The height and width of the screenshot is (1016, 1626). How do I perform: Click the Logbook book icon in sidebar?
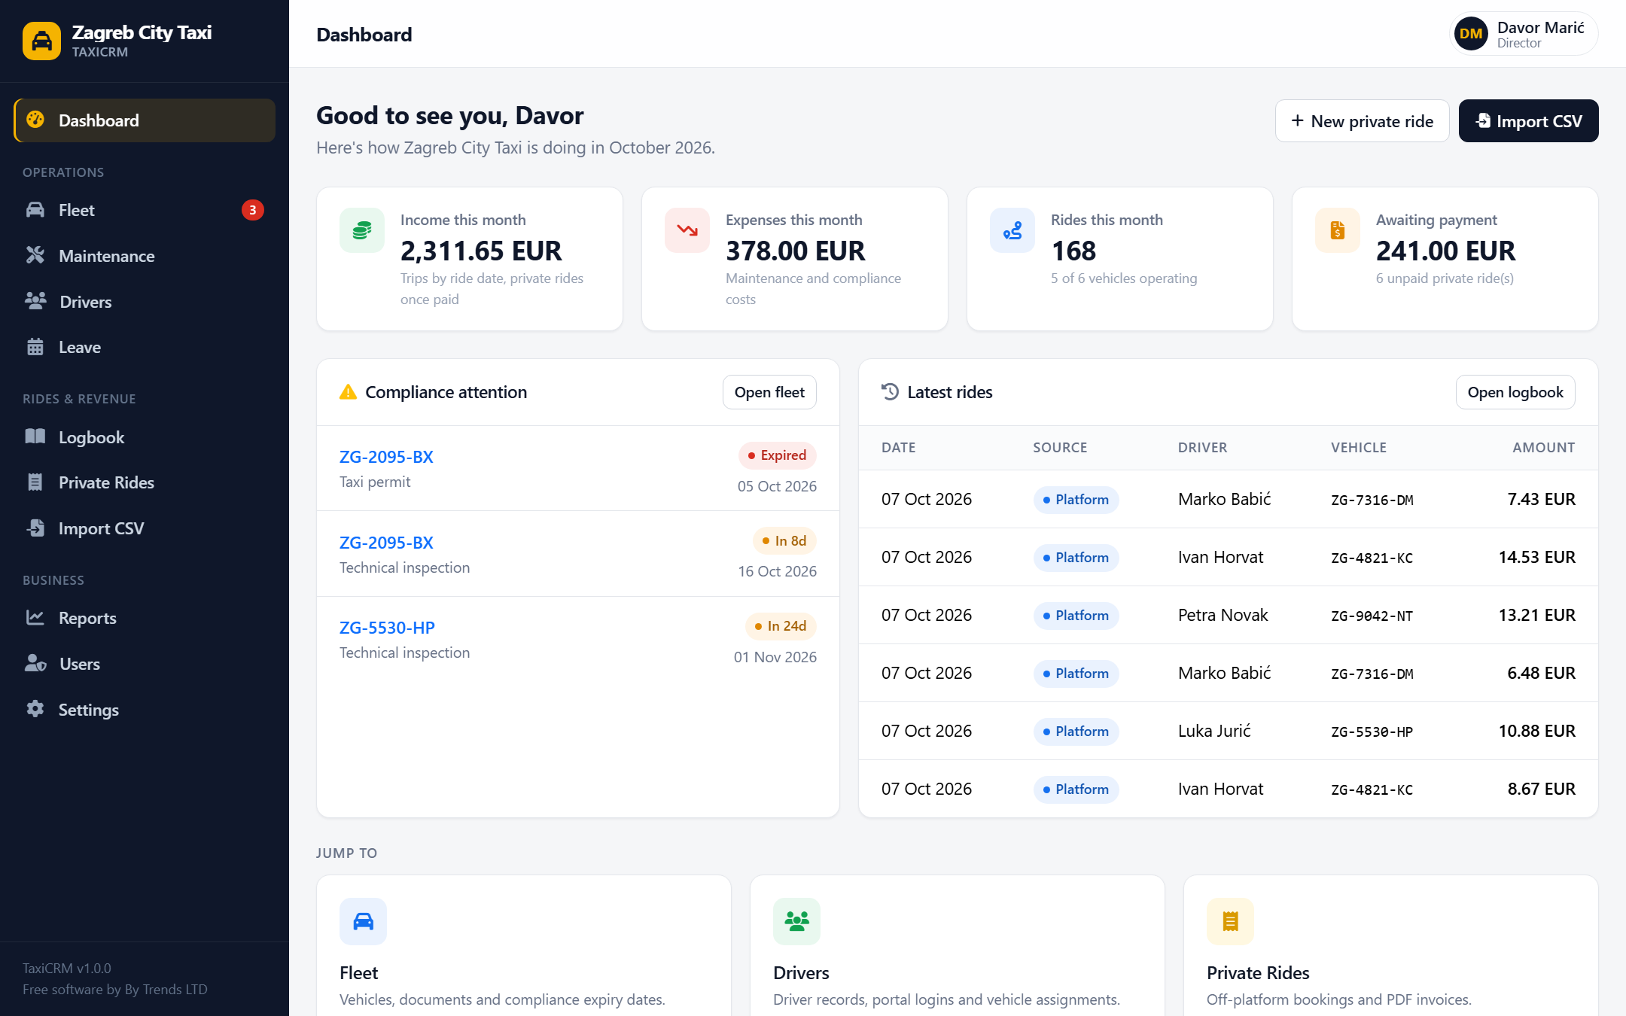point(35,437)
